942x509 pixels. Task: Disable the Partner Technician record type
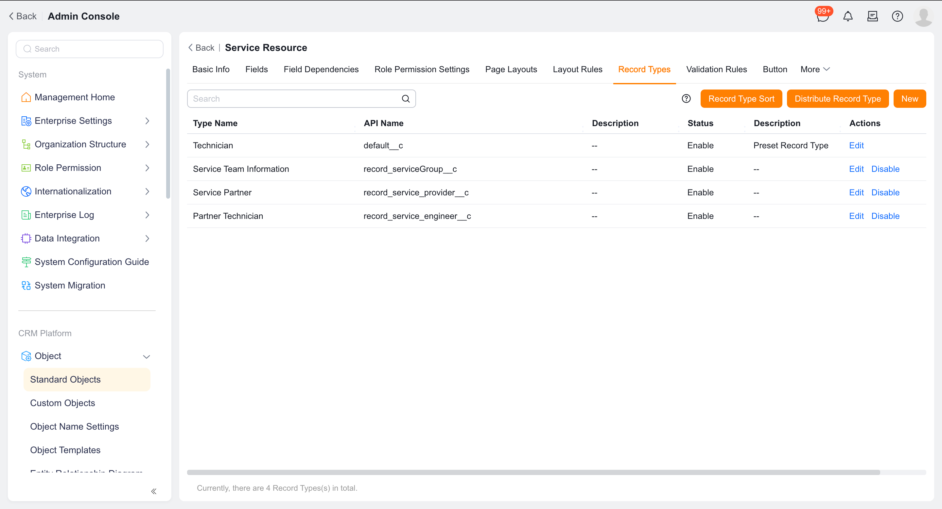click(x=885, y=216)
